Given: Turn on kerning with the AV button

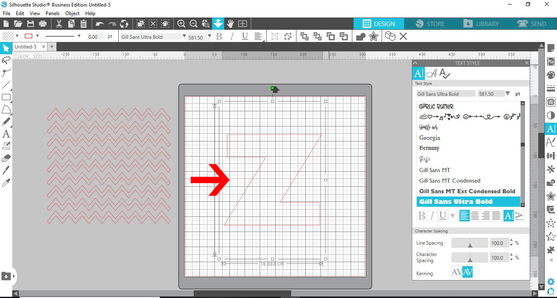Looking at the screenshot, I should click(468, 272).
